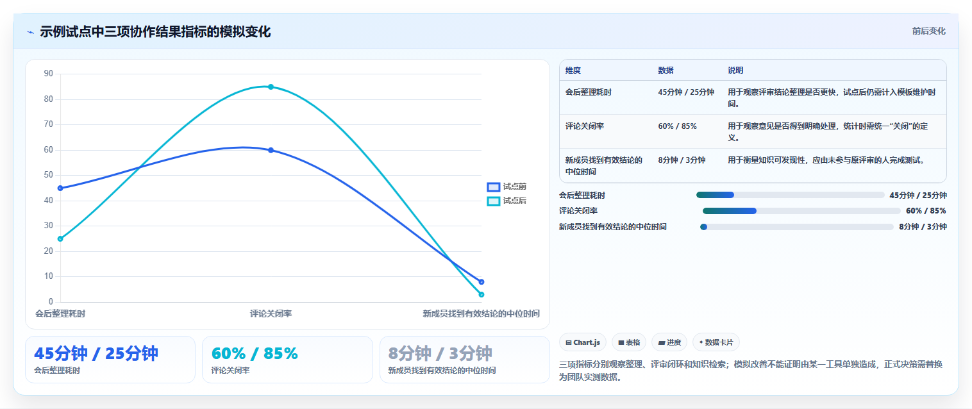Click the 维度 column header
The width and height of the screenshot is (972, 409).
(x=573, y=71)
